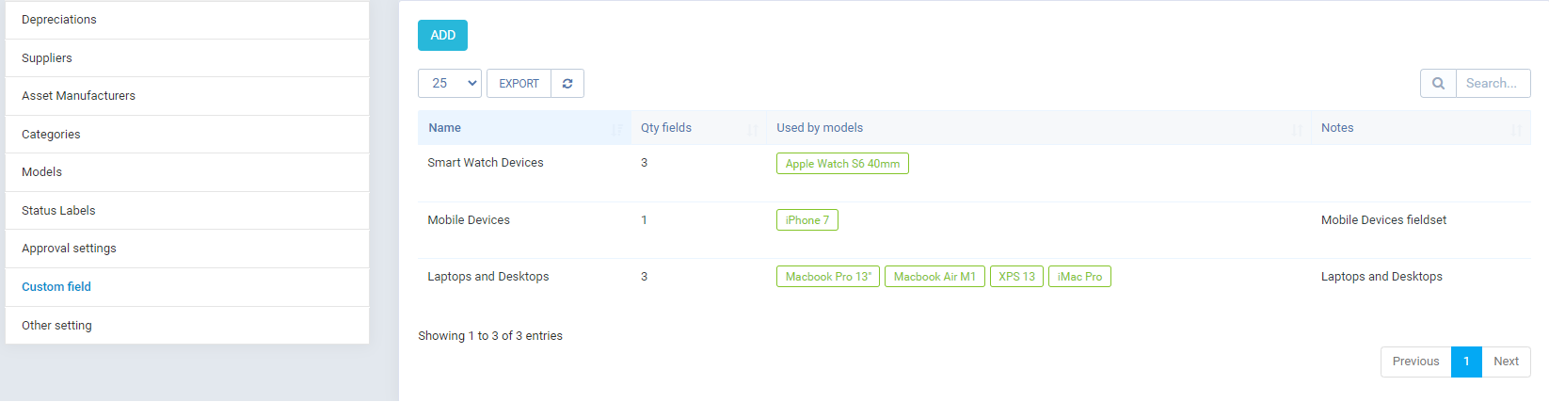Click the magnifying glass search icon
The image size is (1549, 402).
point(1438,84)
